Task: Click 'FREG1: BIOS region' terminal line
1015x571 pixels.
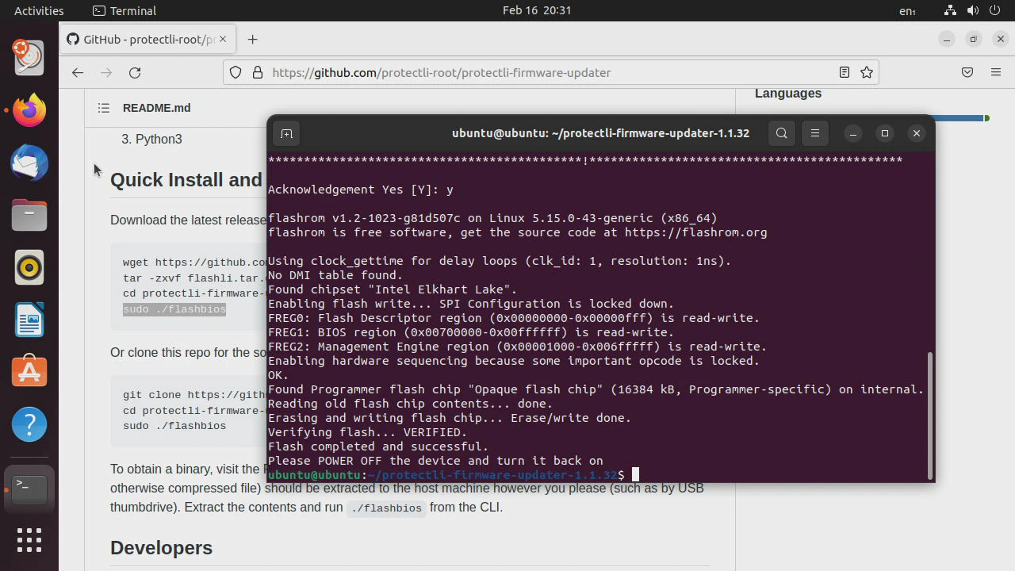Action: [471, 332]
